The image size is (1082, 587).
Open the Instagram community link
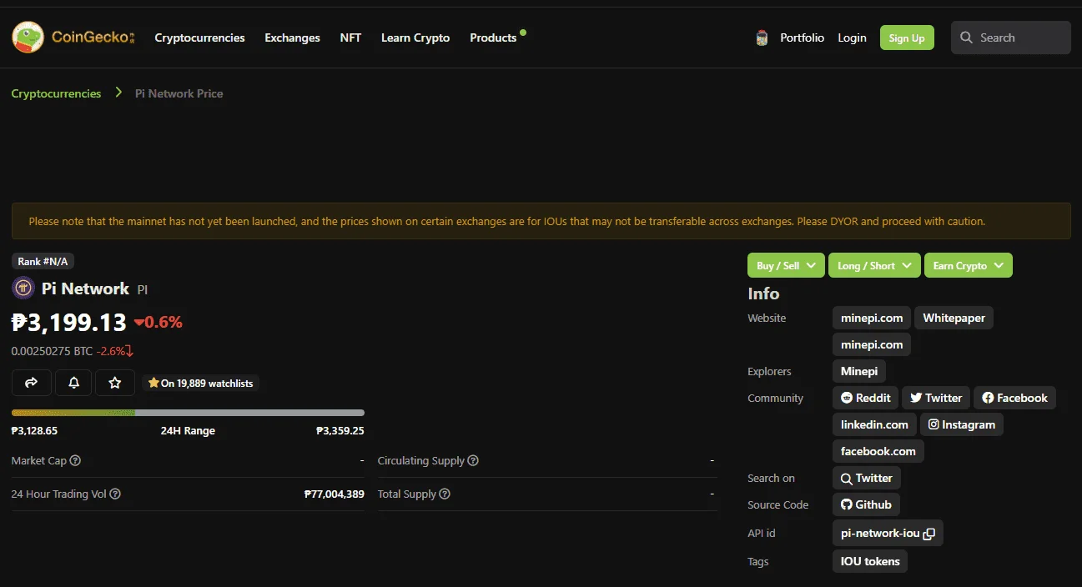tap(962, 424)
